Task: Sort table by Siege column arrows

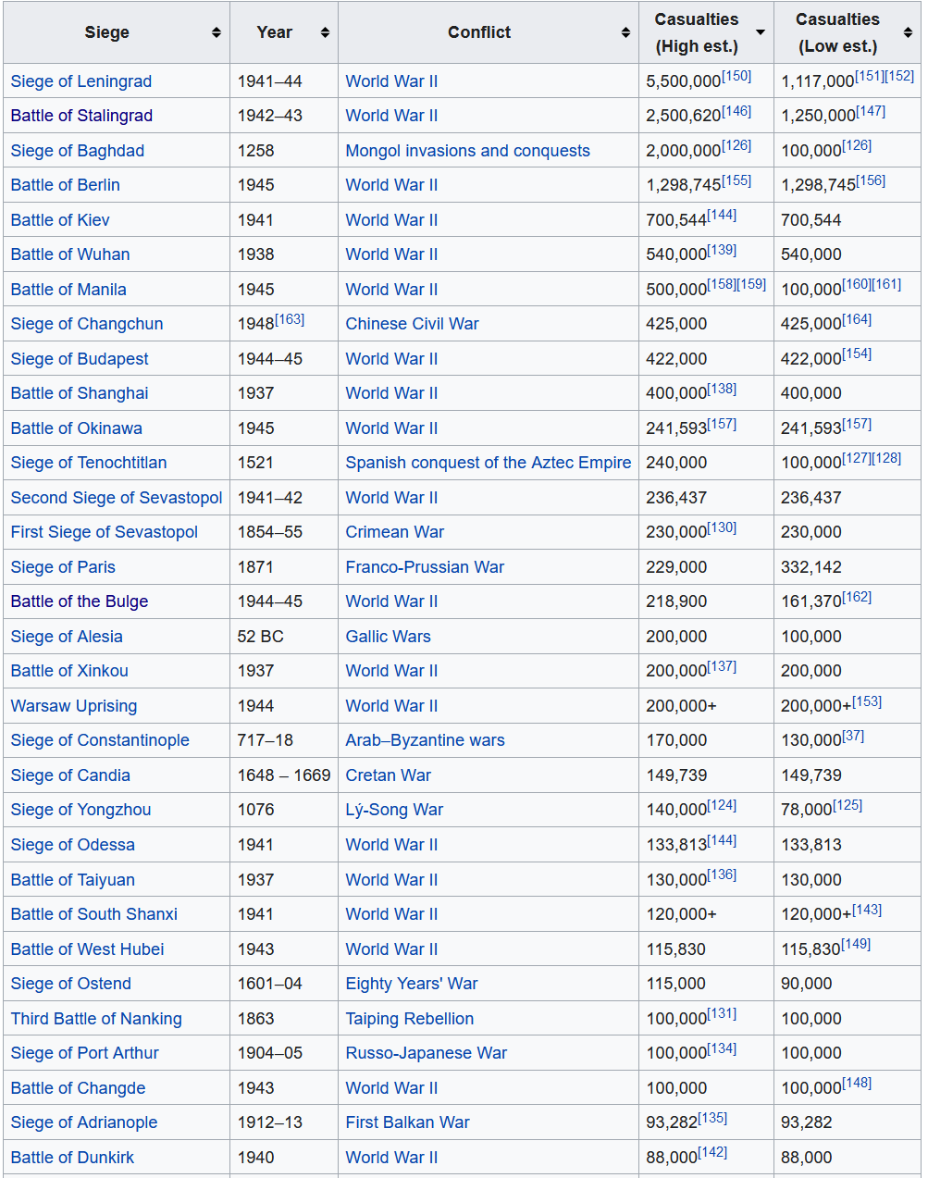Action: 216,32
